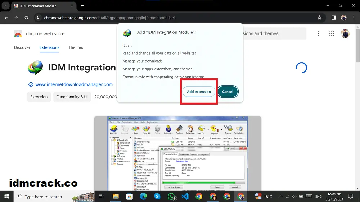Open the notification center icon

coord(351,197)
